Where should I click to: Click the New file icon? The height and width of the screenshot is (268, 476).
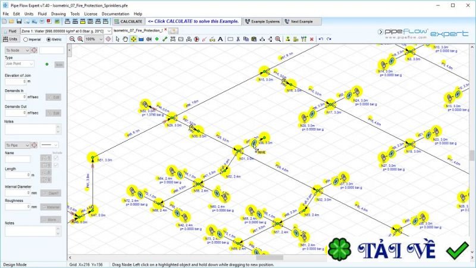(x=4, y=21)
